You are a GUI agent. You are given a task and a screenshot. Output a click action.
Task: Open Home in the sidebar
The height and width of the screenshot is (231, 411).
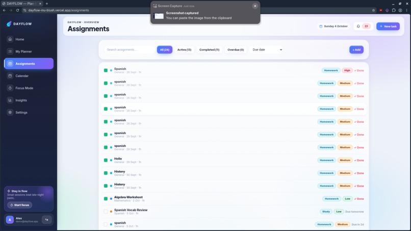29,39
